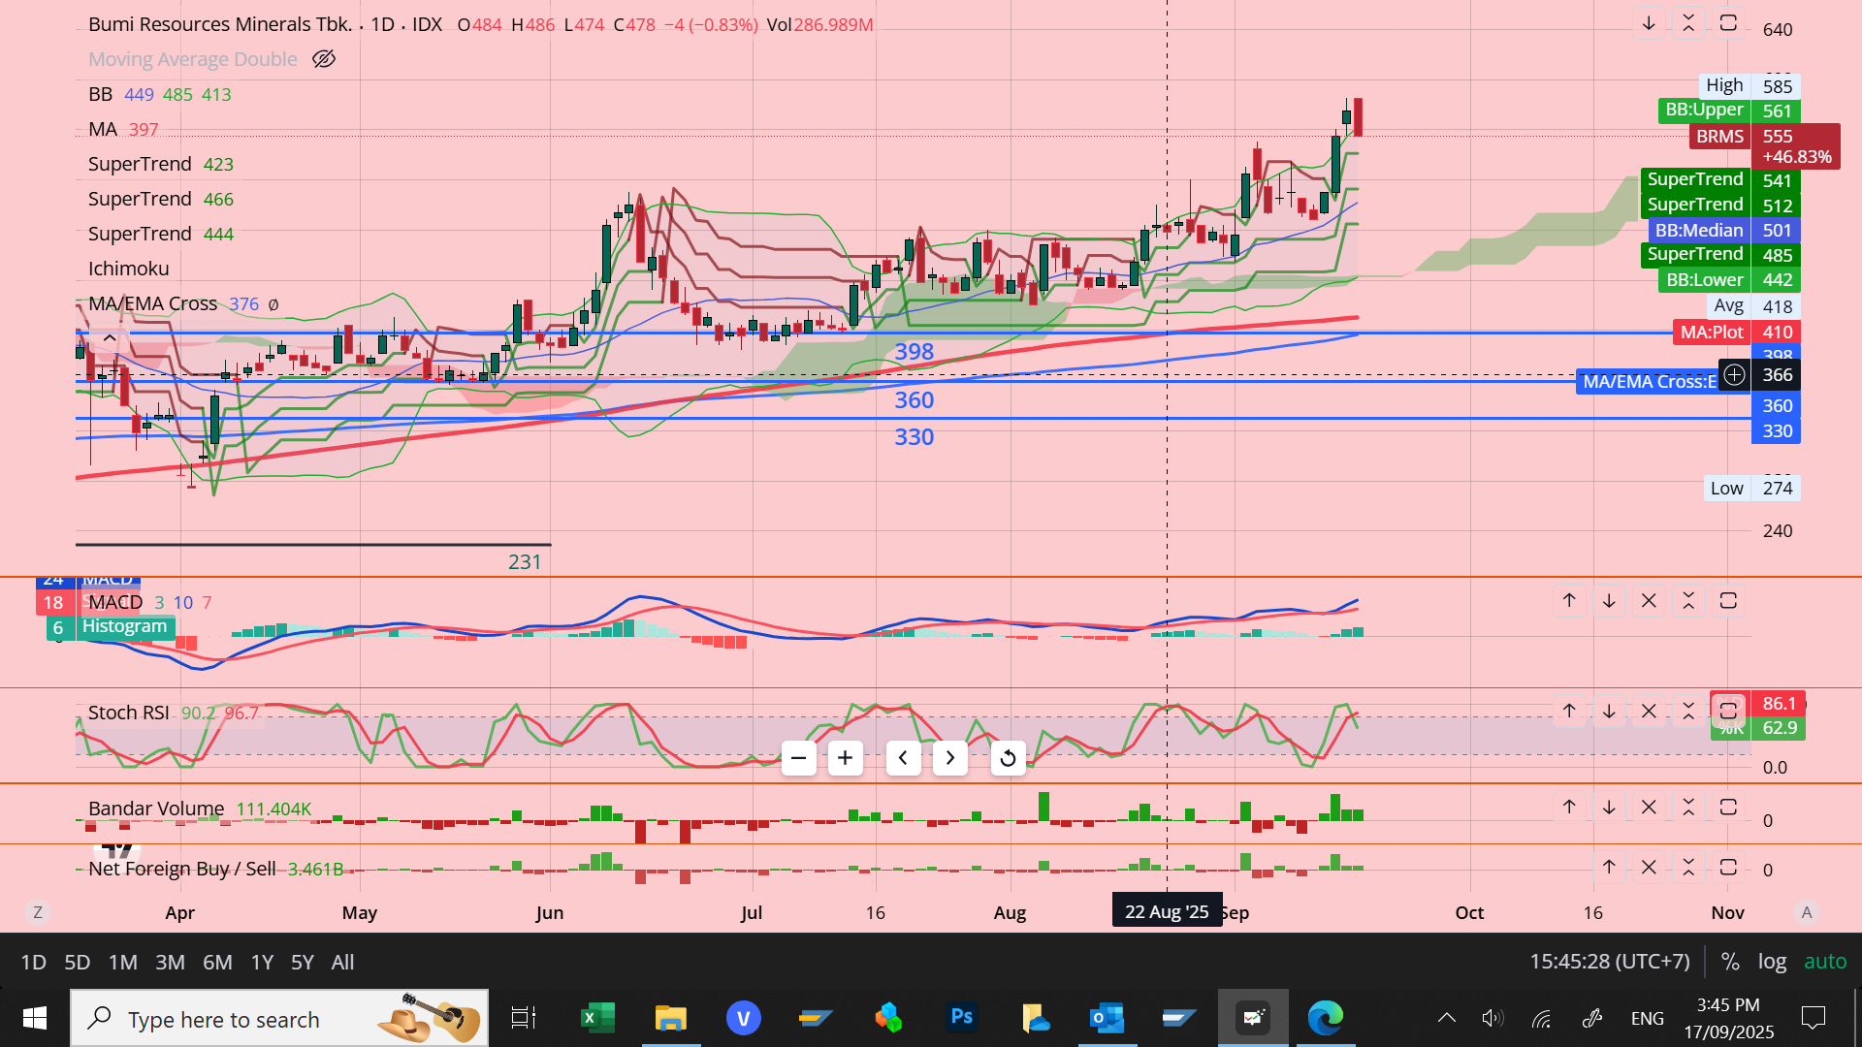Maximize the MACD pane
1862x1047 pixels.
(1728, 601)
